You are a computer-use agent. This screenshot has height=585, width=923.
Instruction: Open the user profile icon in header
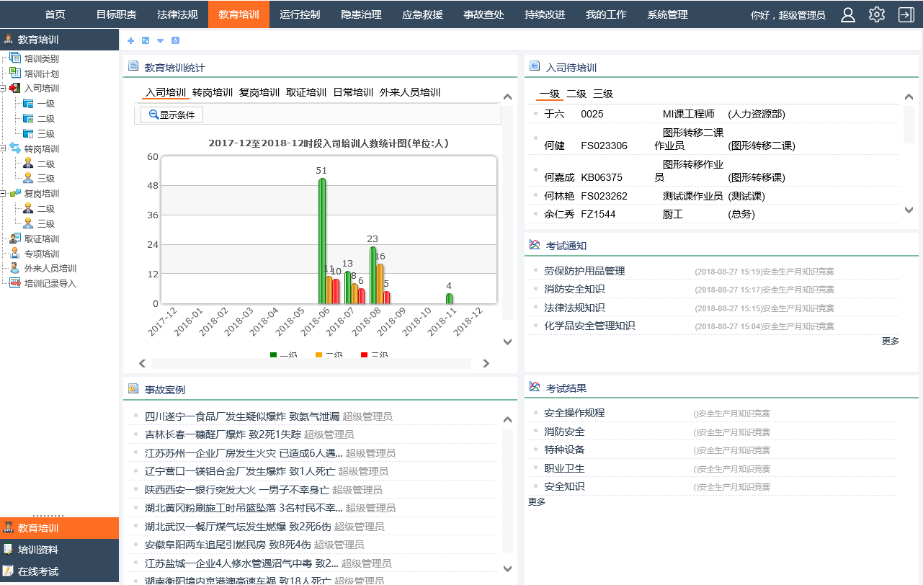848,14
